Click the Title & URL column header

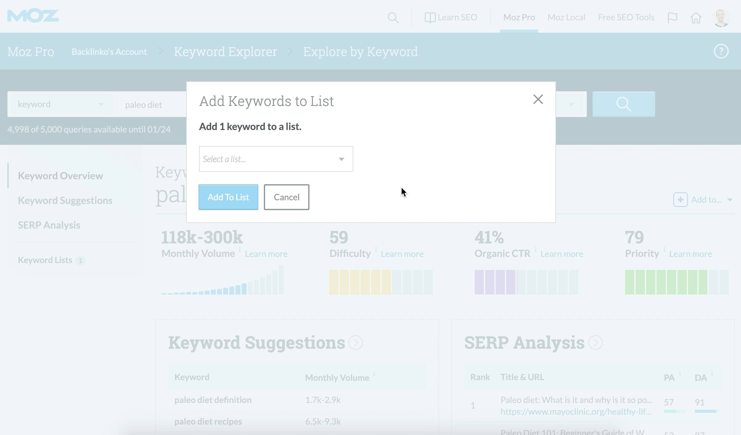522,377
